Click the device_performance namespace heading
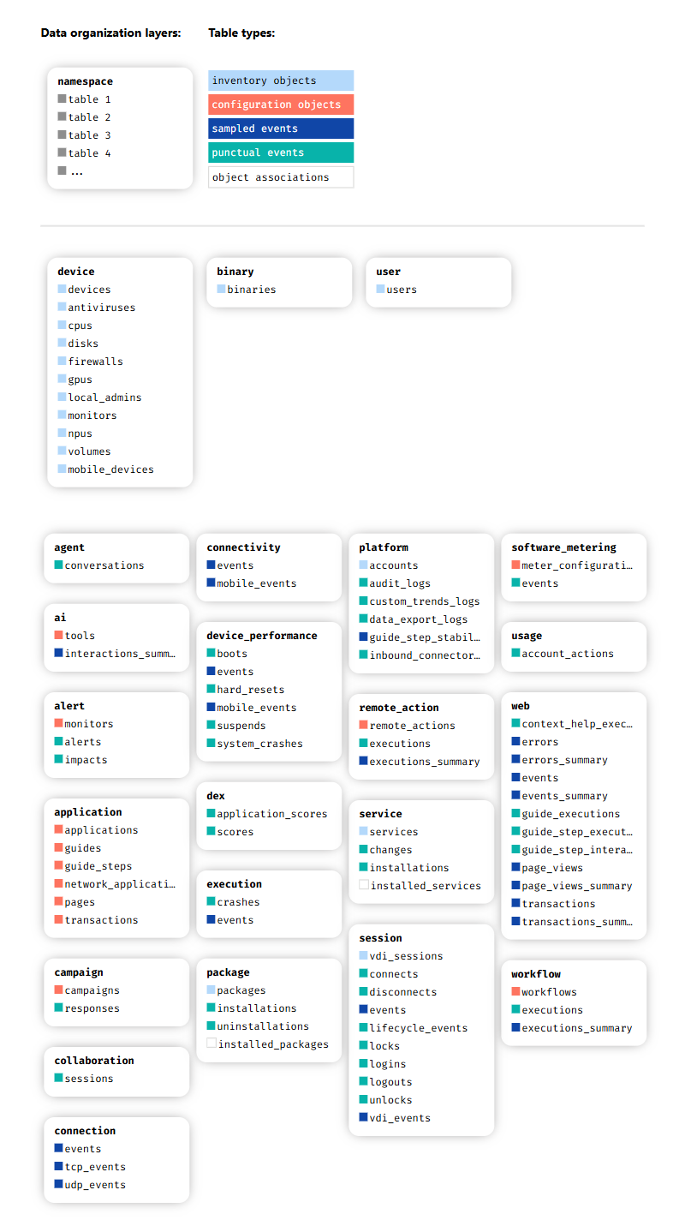 [262, 636]
